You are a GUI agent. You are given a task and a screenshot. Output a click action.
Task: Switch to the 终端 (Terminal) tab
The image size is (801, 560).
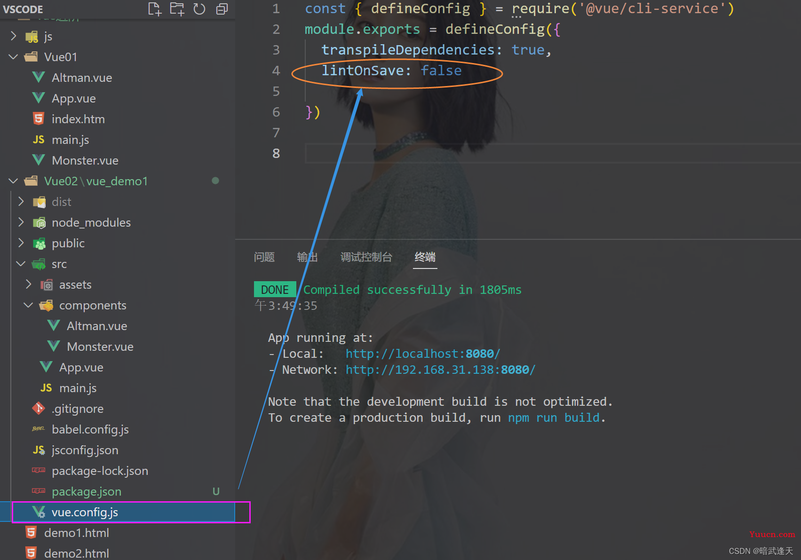tap(425, 257)
